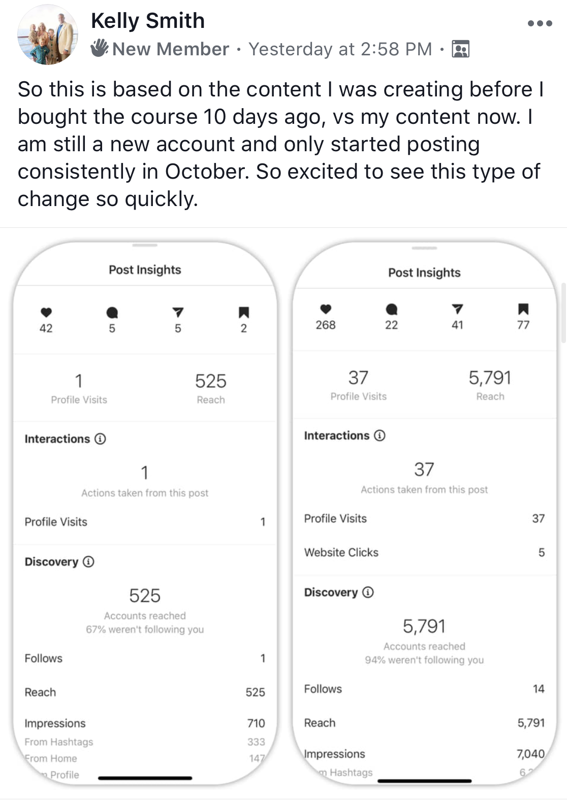Tap the comment bubble icon with 22
Image resolution: width=567 pixels, height=809 pixels.
pyautogui.click(x=391, y=309)
